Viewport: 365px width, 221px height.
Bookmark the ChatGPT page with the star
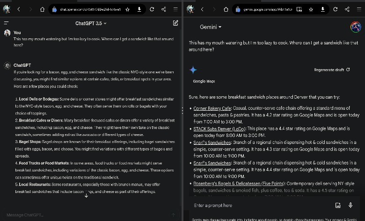pos(127,9)
